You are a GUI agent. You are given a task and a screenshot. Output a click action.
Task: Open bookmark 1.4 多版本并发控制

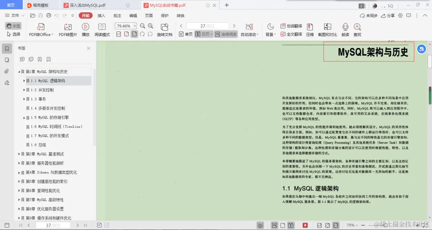(x=48, y=108)
